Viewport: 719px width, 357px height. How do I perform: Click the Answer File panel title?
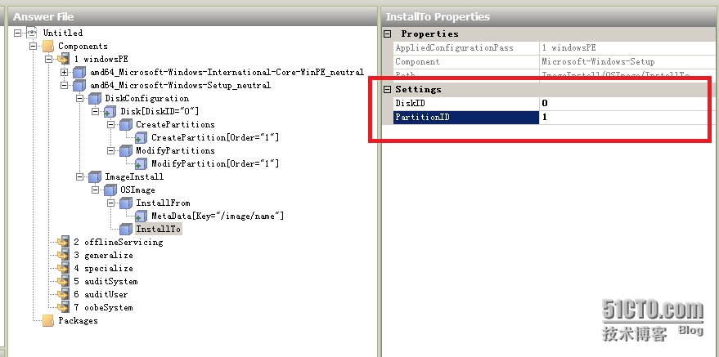(x=43, y=17)
